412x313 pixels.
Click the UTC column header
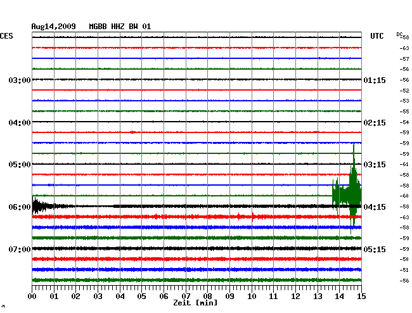pos(377,36)
